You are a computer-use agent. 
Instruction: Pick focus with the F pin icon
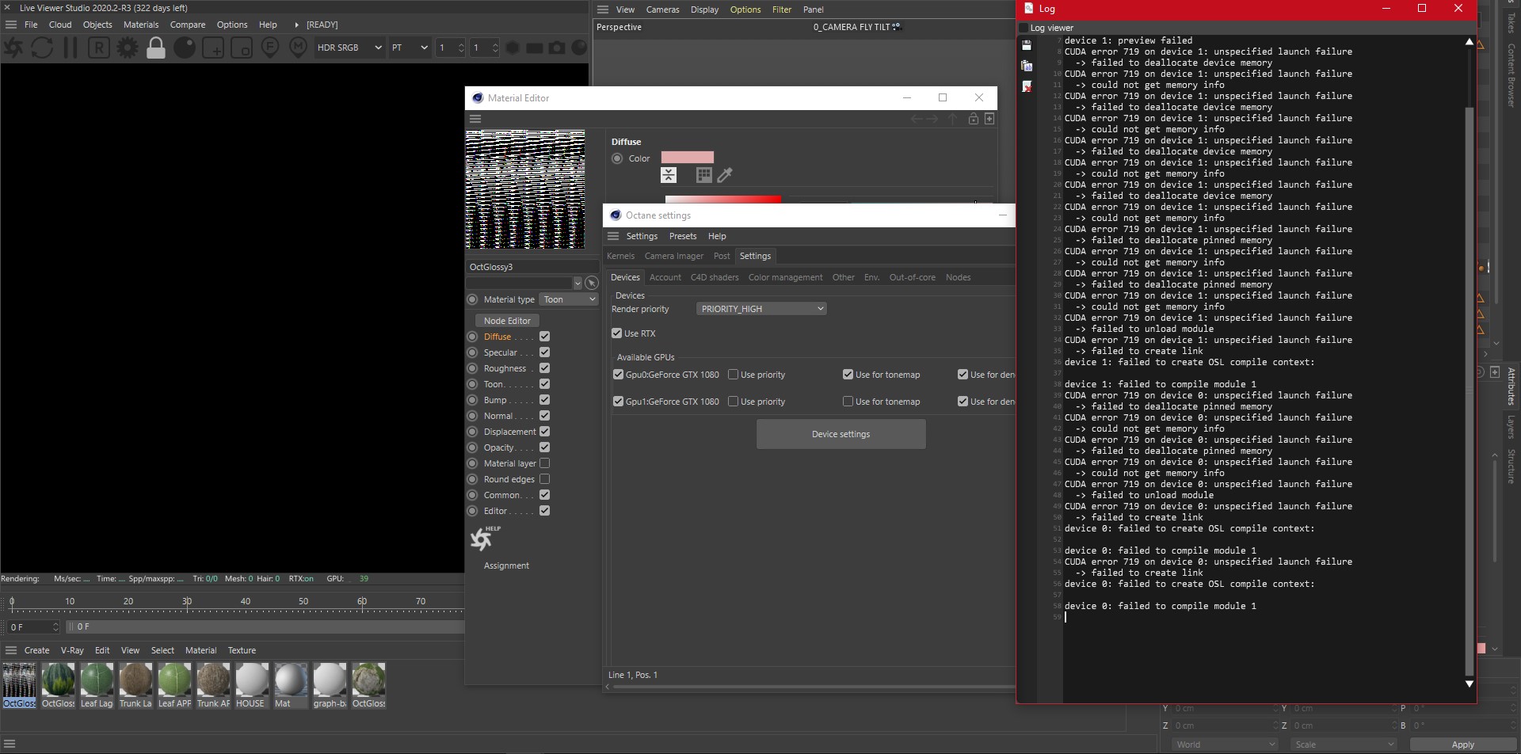(270, 48)
